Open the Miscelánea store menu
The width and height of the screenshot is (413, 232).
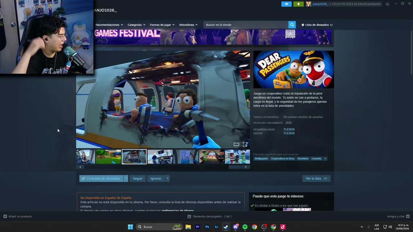[188, 25]
